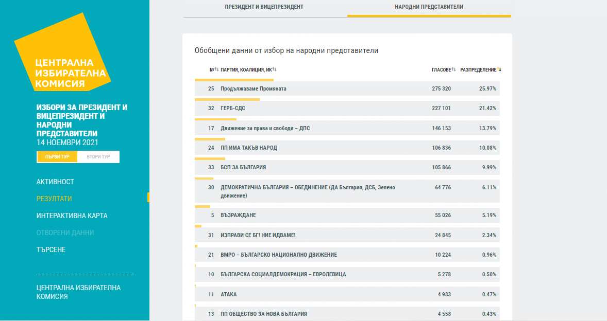607x321 pixels.
Task: Go to РЕЗУЛТАТИ sidebar item
Action: click(x=54, y=199)
